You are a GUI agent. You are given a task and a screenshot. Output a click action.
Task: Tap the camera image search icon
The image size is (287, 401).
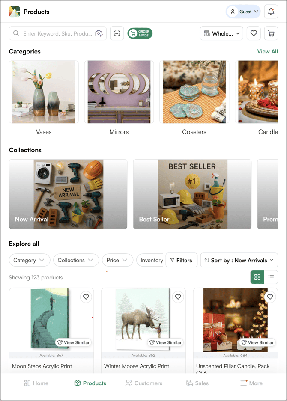[x=99, y=33]
